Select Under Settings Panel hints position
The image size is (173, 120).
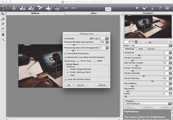[x=68, y=72]
